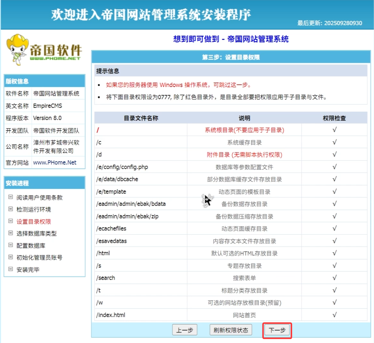Click the /eadmin/admin/ebak/bdata directory name
The width and height of the screenshot is (374, 343).
[x=131, y=204]
